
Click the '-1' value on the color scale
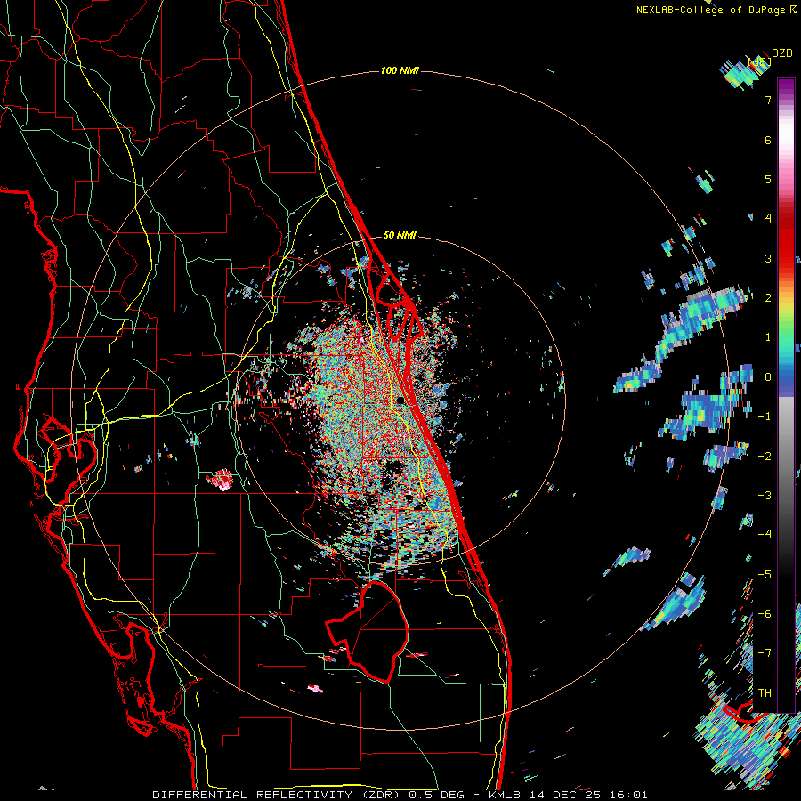(x=765, y=417)
